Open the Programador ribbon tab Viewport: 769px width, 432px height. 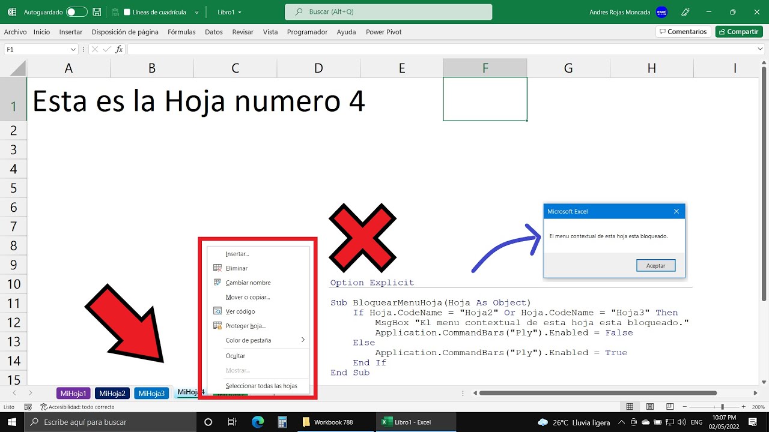point(307,32)
